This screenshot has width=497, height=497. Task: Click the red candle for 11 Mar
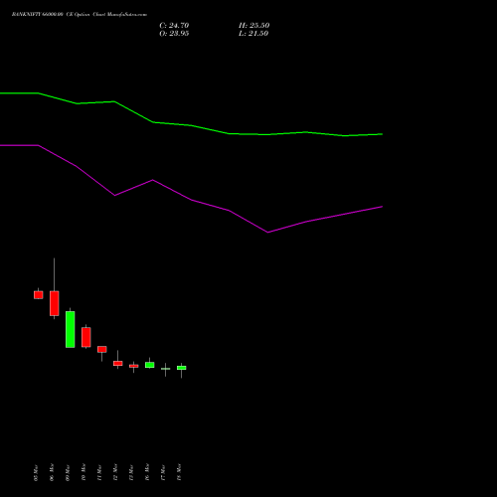coord(102,349)
